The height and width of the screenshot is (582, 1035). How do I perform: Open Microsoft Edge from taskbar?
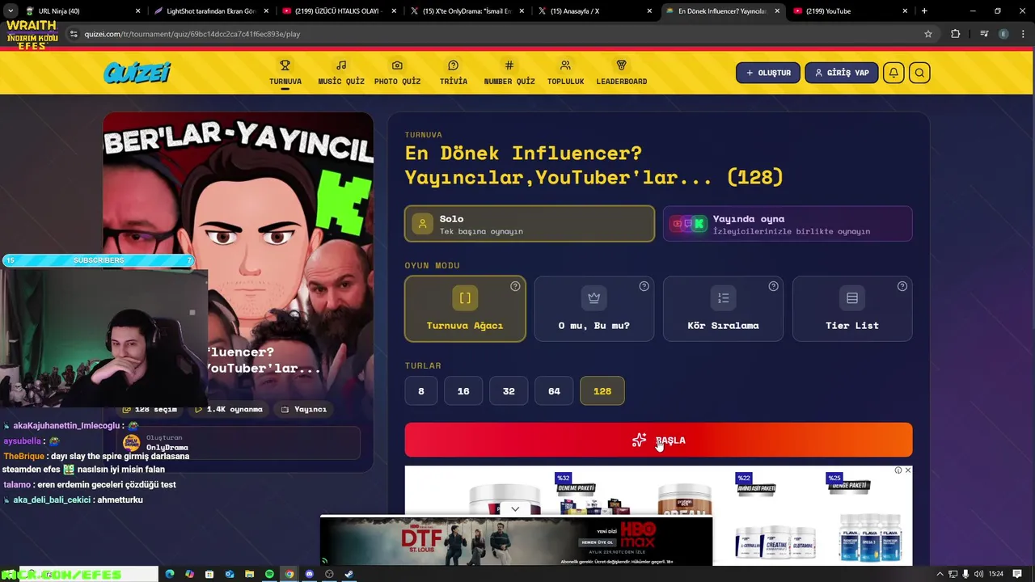[x=170, y=574]
